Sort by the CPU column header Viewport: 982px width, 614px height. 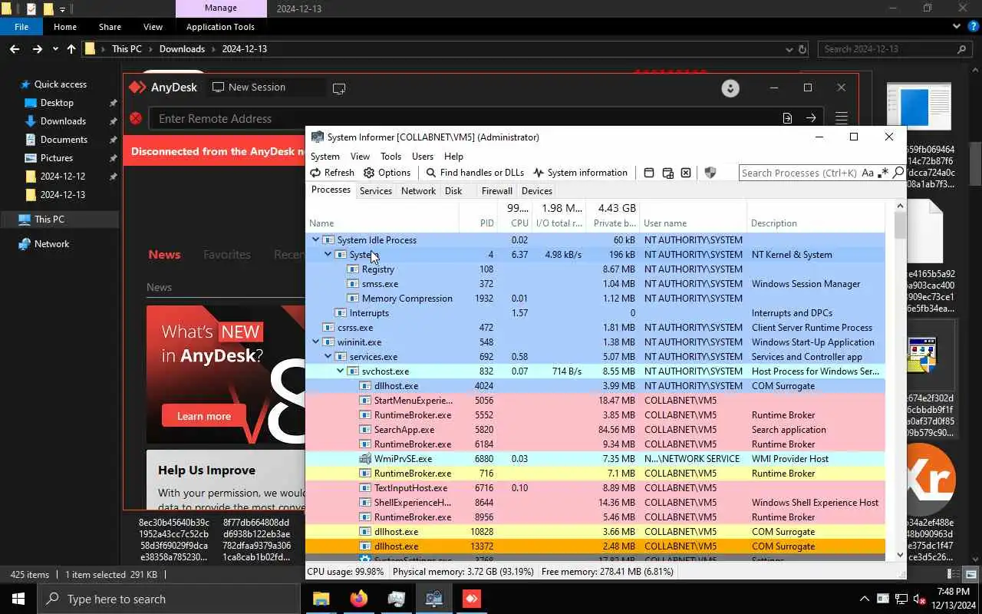point(515,216)
